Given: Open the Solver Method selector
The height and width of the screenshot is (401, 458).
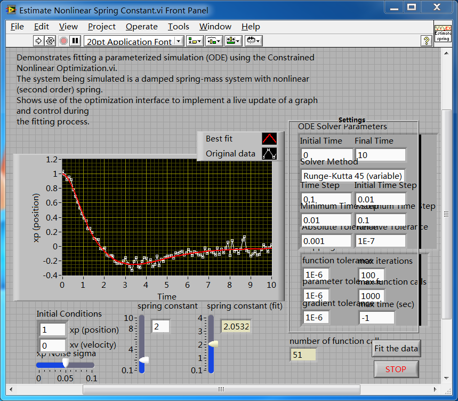Looking at the screenshot, I should click(352, 176).
